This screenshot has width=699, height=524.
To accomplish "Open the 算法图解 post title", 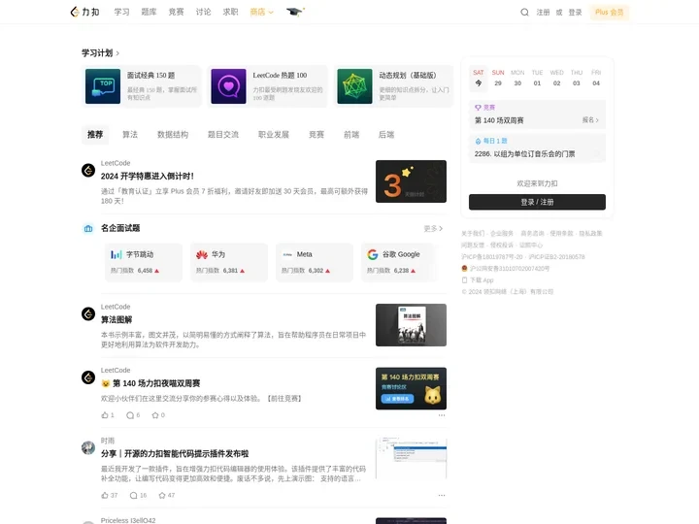I will pyautogui.click(x=116, y=320).
